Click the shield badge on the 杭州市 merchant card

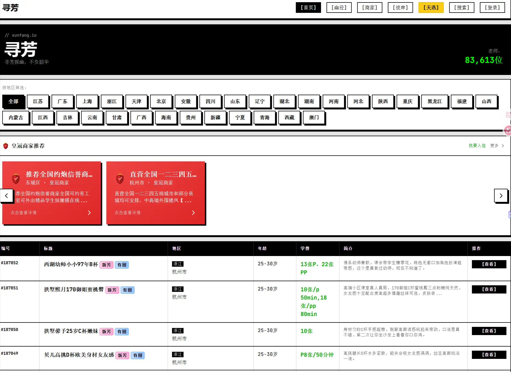point(120,179)
